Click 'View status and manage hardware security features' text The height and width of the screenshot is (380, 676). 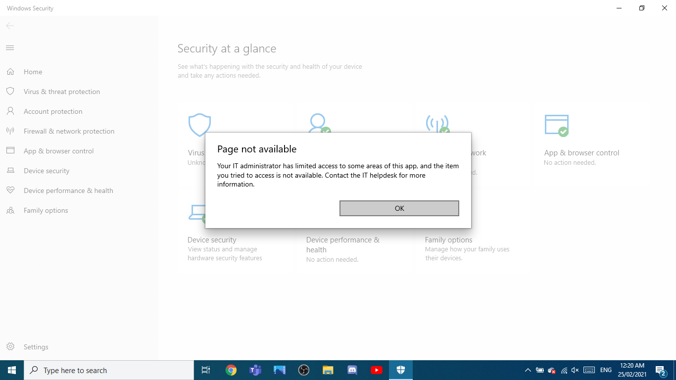coord(225,254)
